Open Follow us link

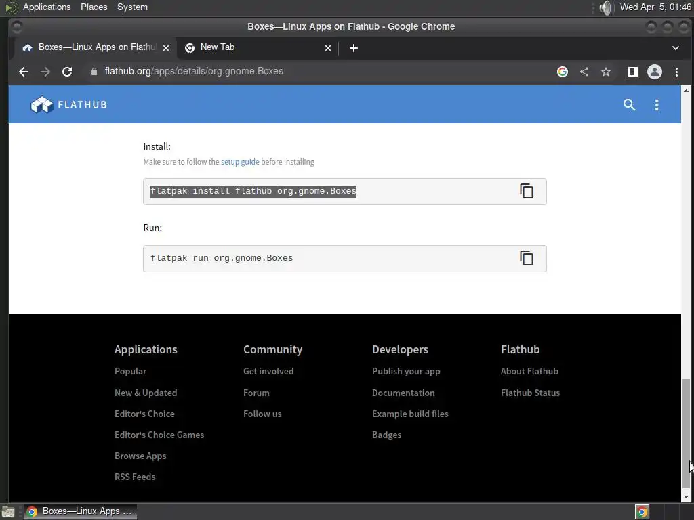coord(262,414)
